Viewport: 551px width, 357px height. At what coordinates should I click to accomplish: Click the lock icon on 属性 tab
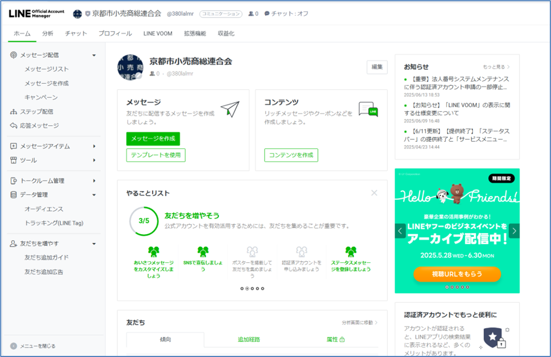pyautogui.click(x=342, y=340)
